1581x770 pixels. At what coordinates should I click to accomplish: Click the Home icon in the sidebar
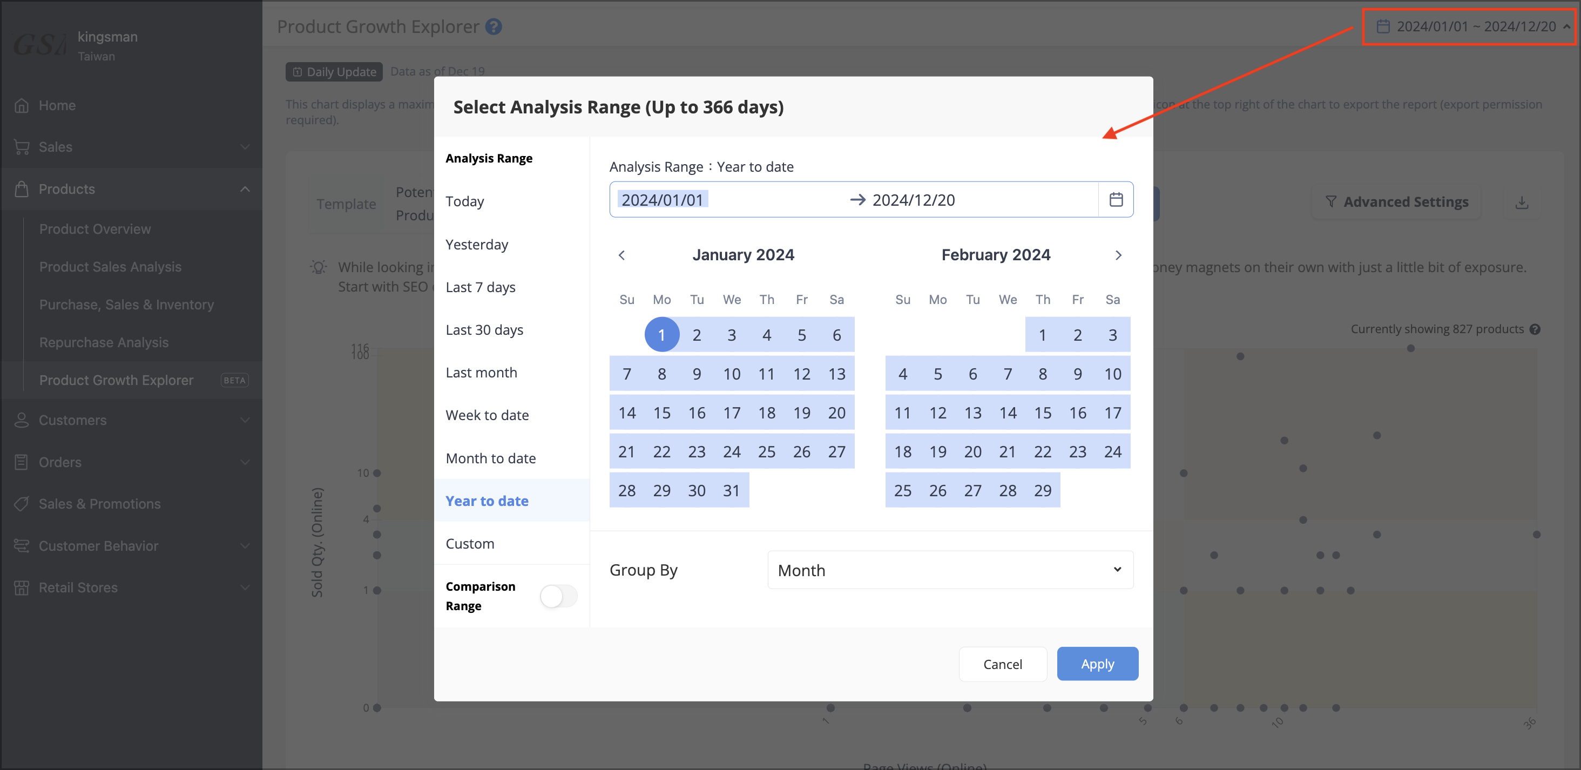pos(22,105)
